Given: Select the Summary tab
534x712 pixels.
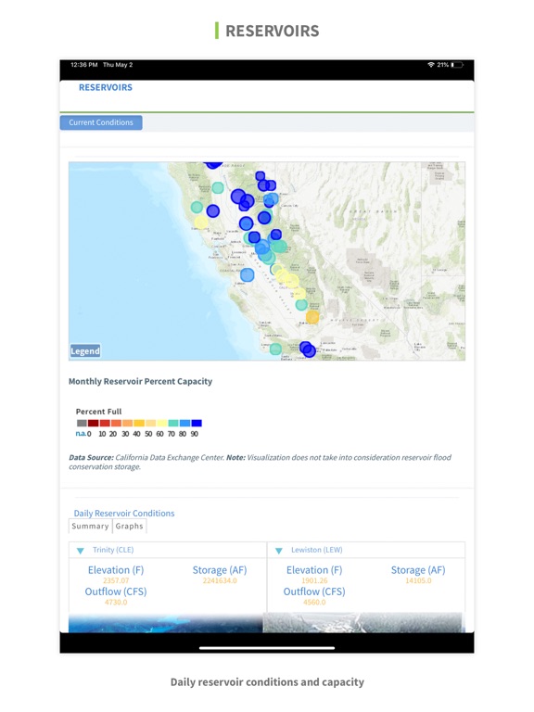Looking at the screenshot, I should coord(90,526).
